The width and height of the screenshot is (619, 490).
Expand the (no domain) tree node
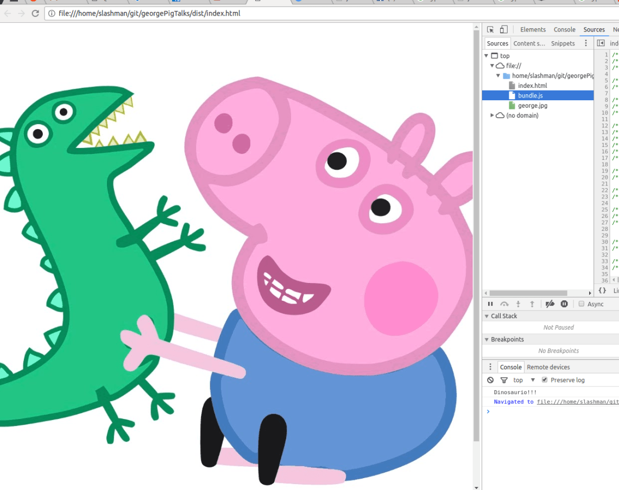(492, 115)
